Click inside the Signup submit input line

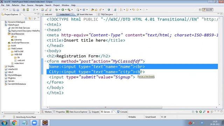point(92,77)
